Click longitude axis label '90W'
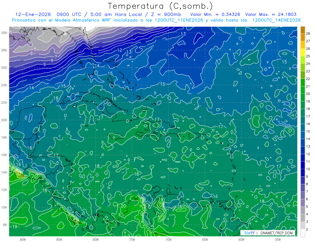The height and width of the screenshot is (243, 315). coord(23,240)
